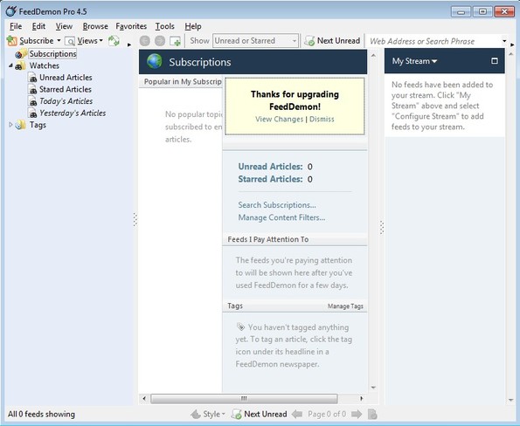Open the Tools menu
Viewport: 520px width, 426px height.
click(165, 26)
